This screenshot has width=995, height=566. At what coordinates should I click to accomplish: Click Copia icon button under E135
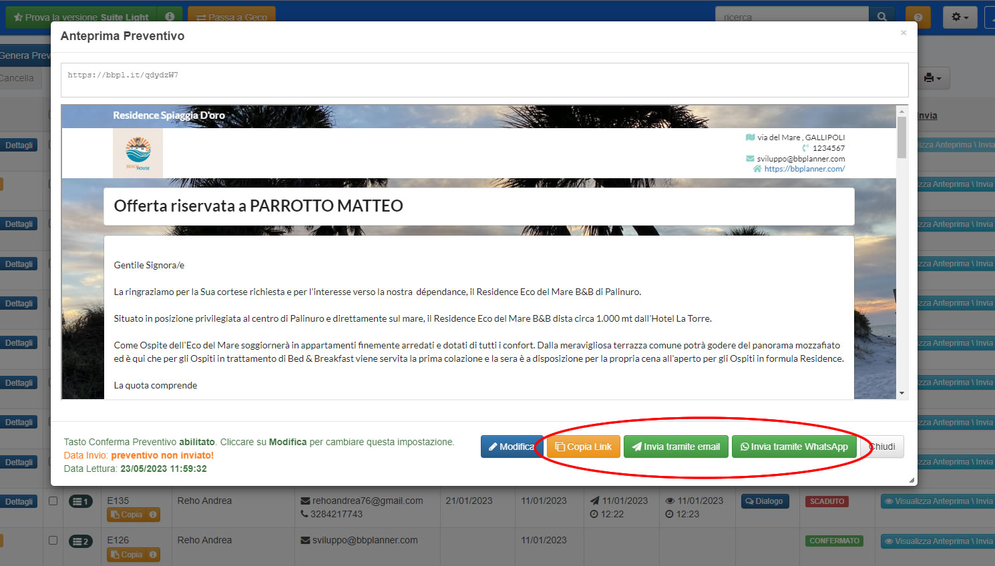133,515
